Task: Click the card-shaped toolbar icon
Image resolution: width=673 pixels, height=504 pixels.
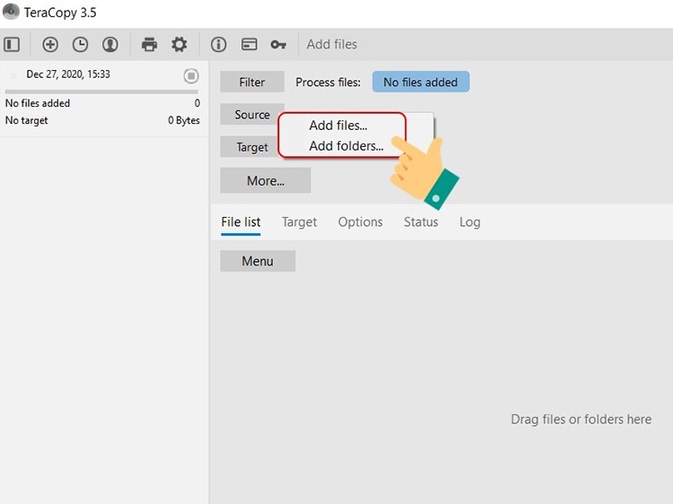Action: [249, 44]
